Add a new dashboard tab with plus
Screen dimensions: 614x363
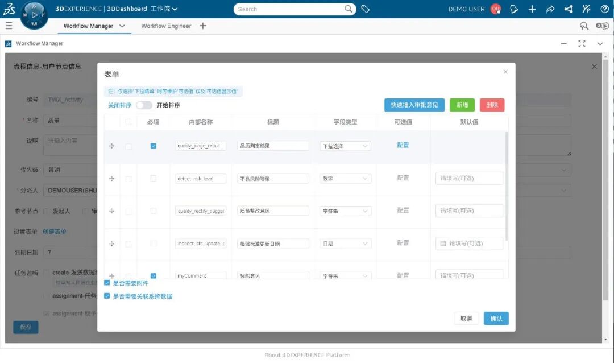coord(202,26)
